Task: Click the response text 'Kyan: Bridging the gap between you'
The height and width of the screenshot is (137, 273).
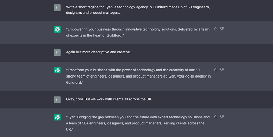Action: (138, 123)
